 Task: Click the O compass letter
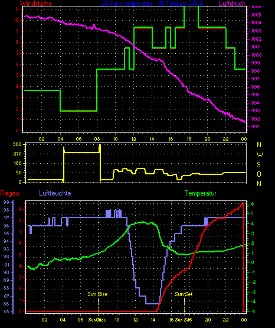pos(259,174)
